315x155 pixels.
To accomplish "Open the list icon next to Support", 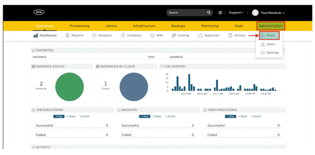I will 220,13.
